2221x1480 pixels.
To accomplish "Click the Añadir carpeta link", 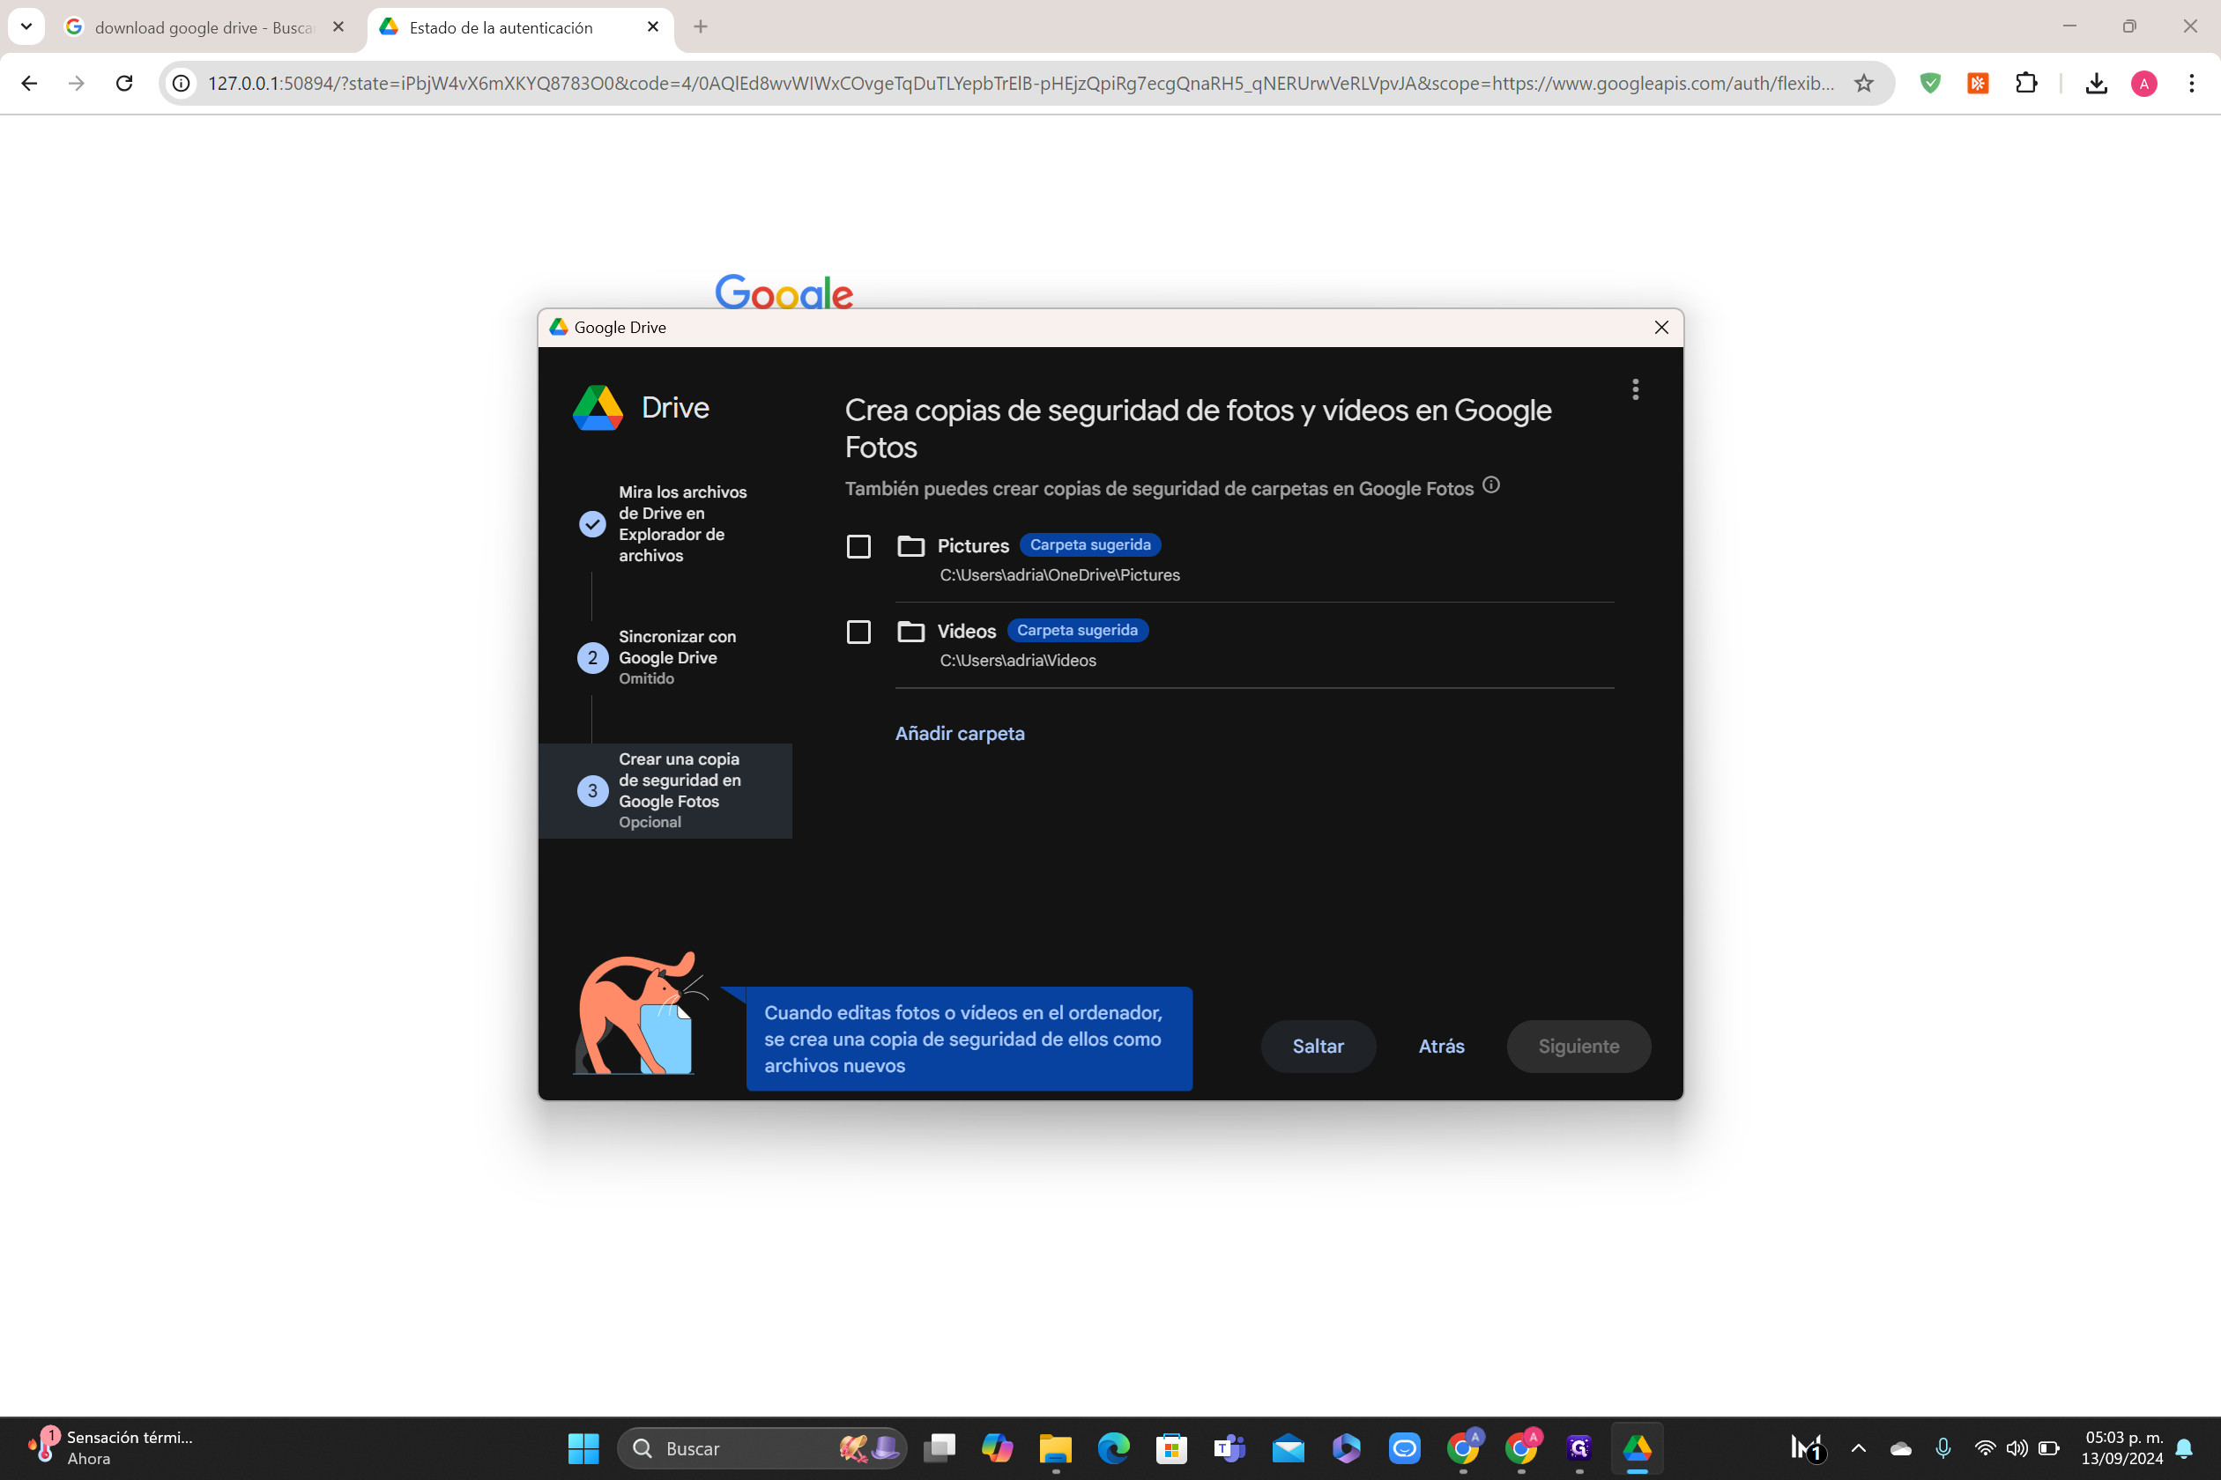I will pyautogui.click(x=960, y=733).
